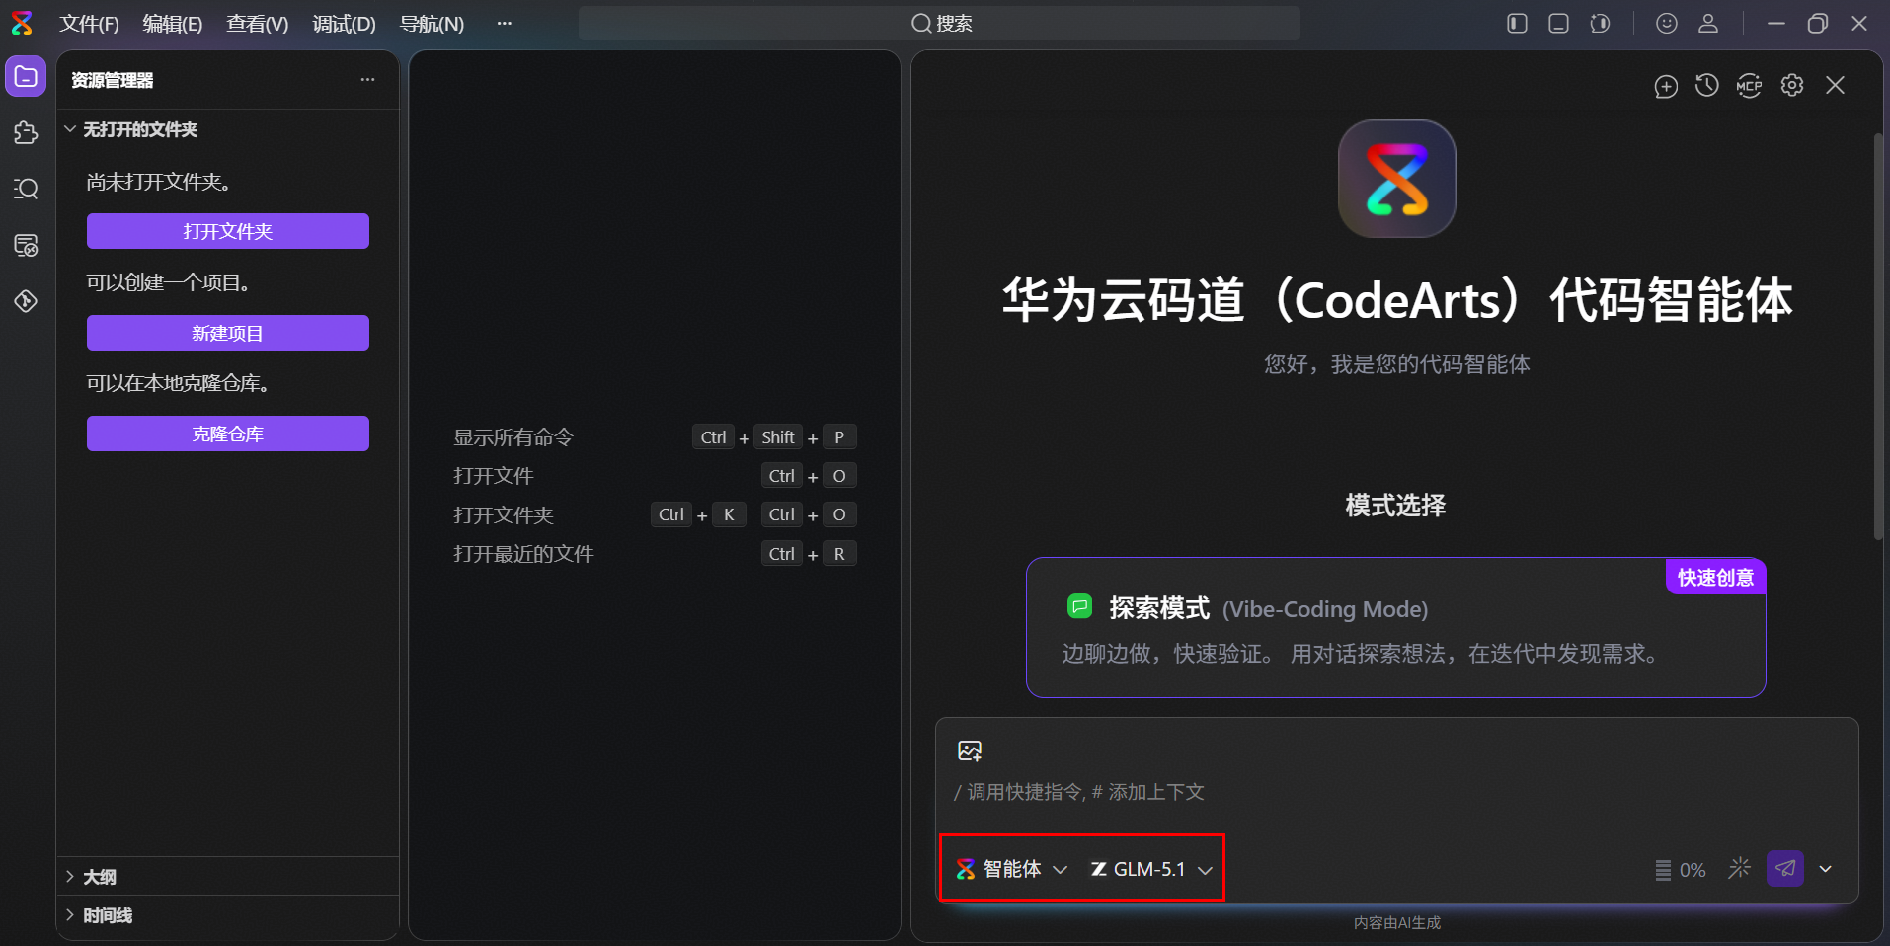The image size is (1890, 946).
Task: Click the 打开文件 shortcut hint text
Action: [x=494, y=476]
